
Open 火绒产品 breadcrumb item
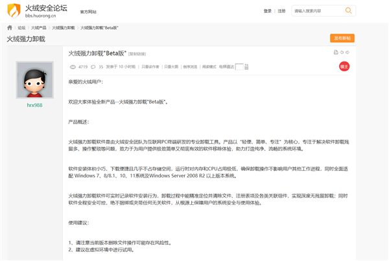38,28
